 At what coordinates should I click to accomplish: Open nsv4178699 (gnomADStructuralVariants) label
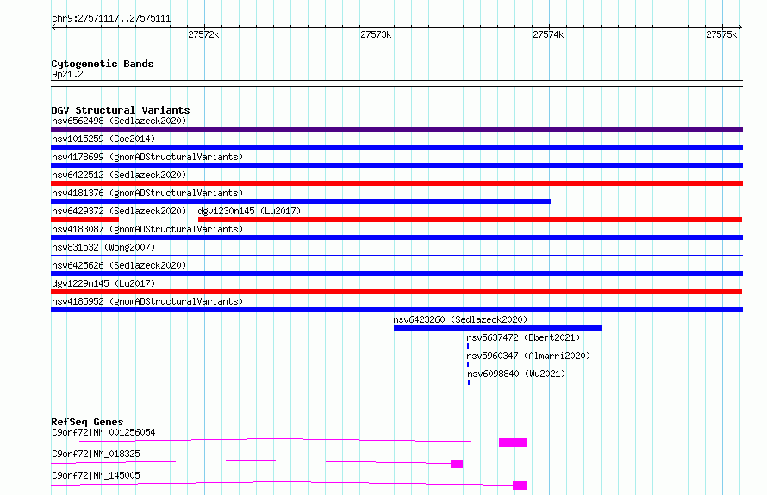[147, 157]
